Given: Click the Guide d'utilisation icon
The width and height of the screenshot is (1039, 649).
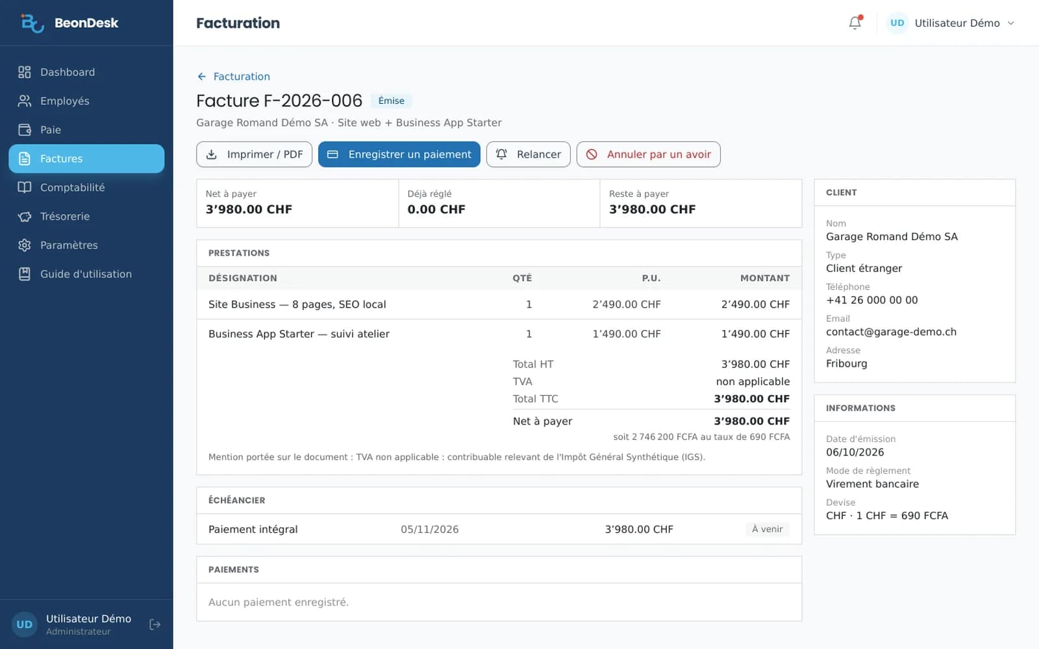Looking at the screenshot, I should coord(25,274).
